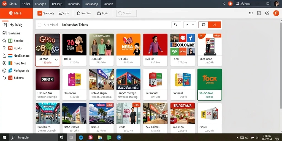Open the Sotonoro product card

click(74, 85)
